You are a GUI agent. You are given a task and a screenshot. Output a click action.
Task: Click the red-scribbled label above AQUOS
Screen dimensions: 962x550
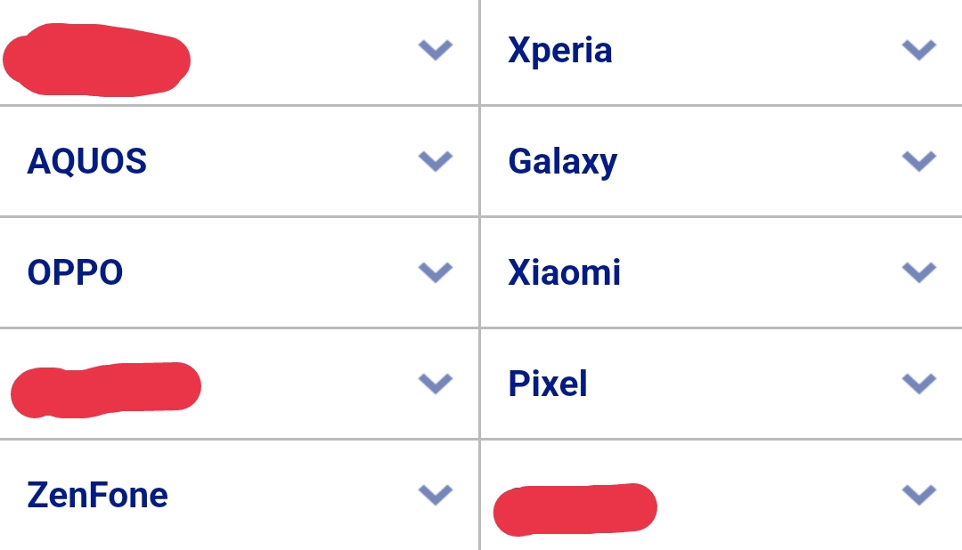point(96,61)
